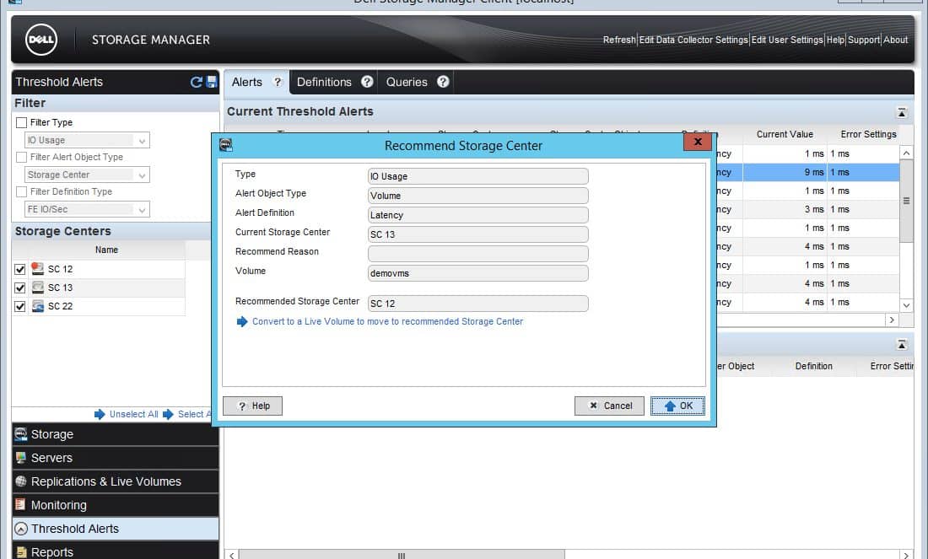The width and height of the screenshot is (928, 559).
Task: Click the SC 13 storage center icon
Action: pyautogui.click(x=38, y=288)
